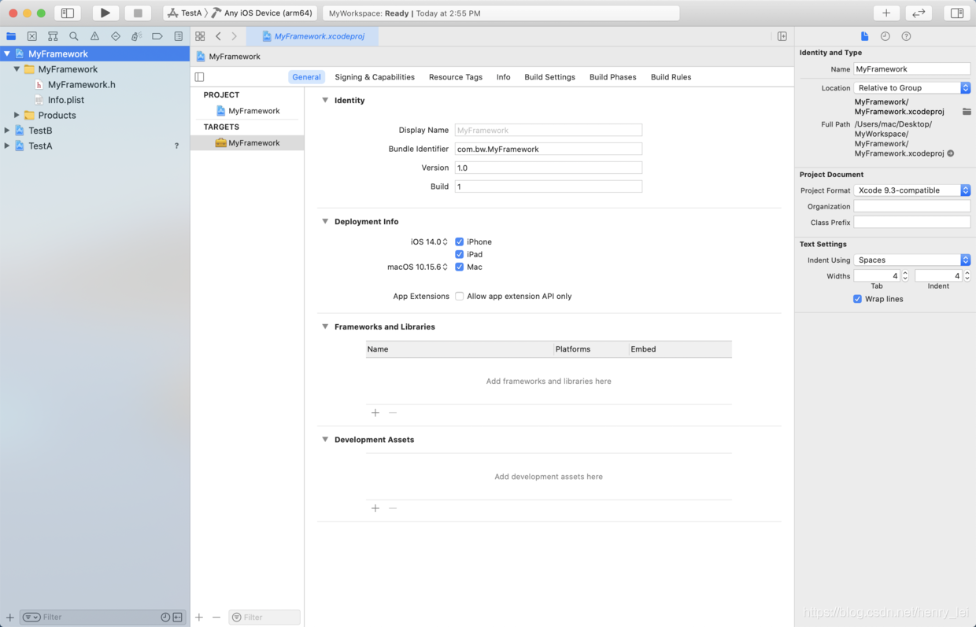This screenshot has height=627, width=976.
Task: Open the Location Relative to Group dropdown
Action: [912, 88]
